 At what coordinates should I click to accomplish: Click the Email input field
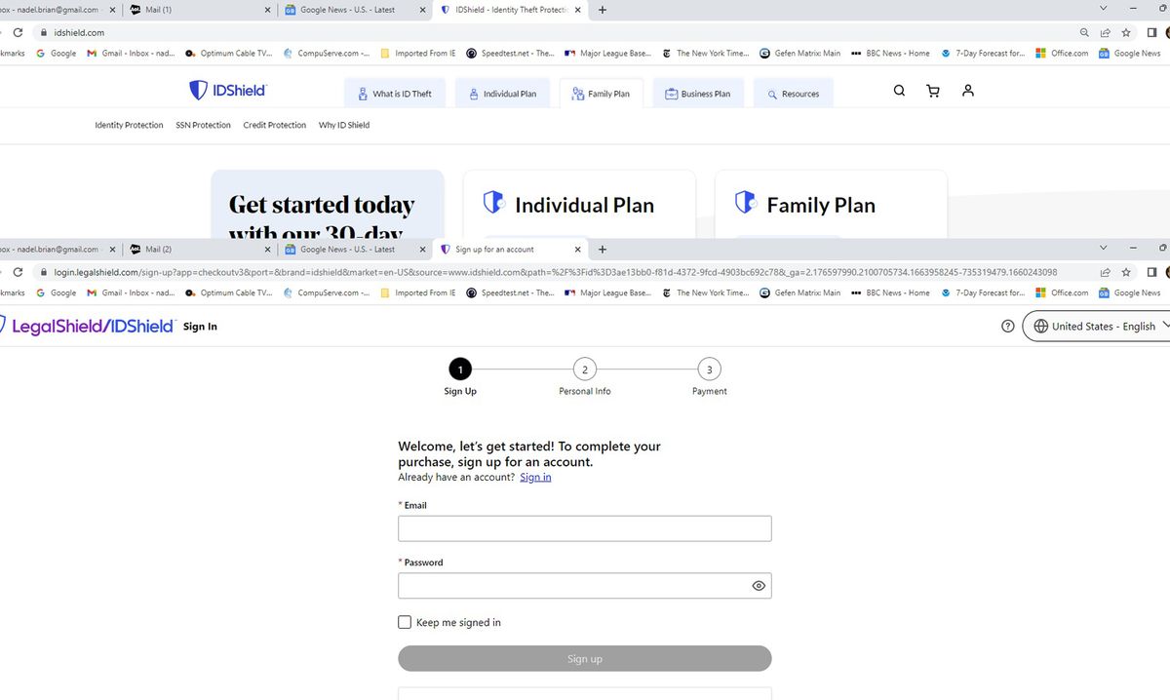pos(584,527)
